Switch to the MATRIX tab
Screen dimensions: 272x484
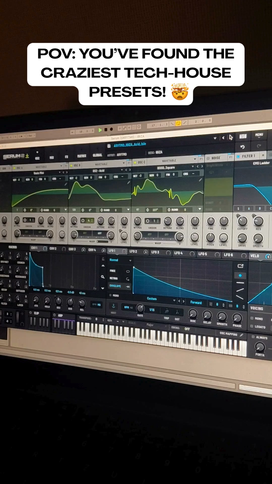point(82,156)
